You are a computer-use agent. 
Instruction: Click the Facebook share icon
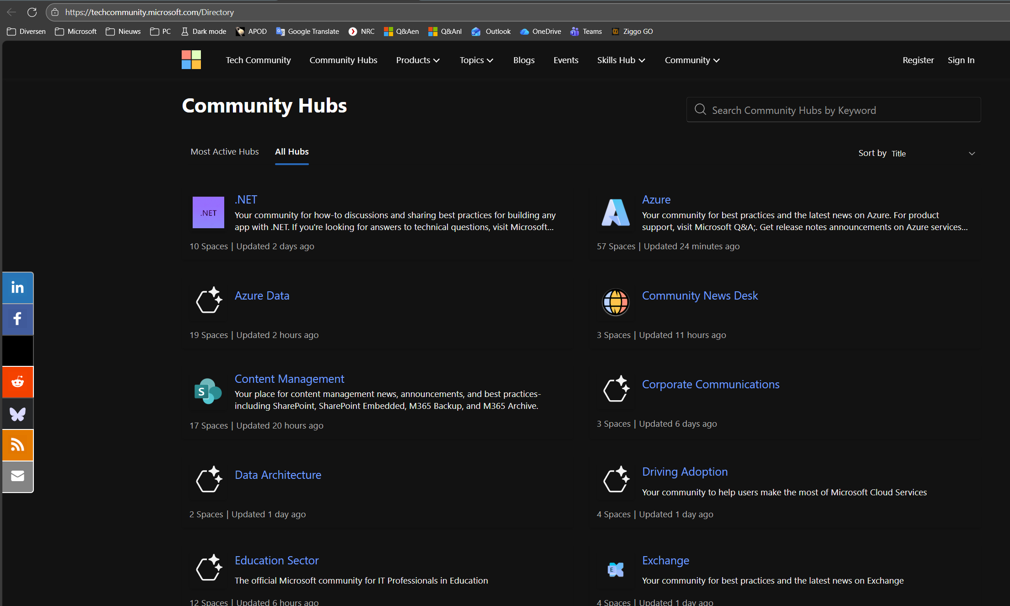tap(17, 319)
